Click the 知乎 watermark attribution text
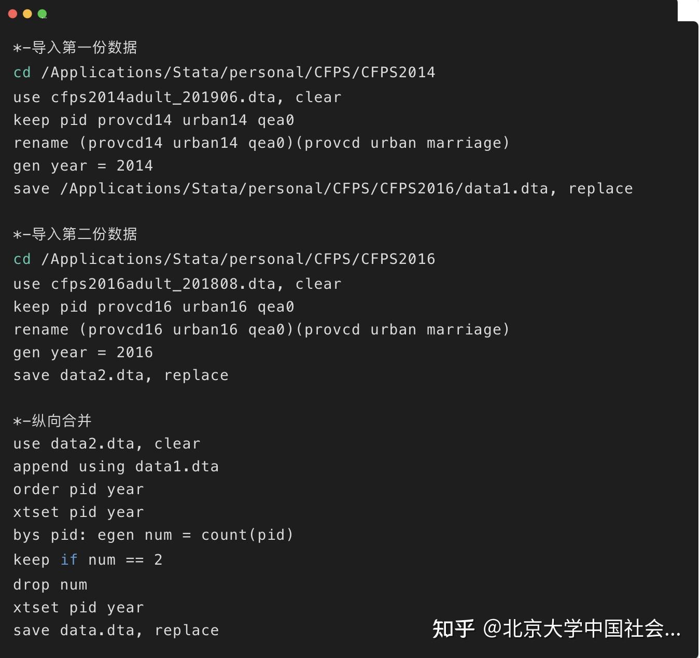 point(556,629)
